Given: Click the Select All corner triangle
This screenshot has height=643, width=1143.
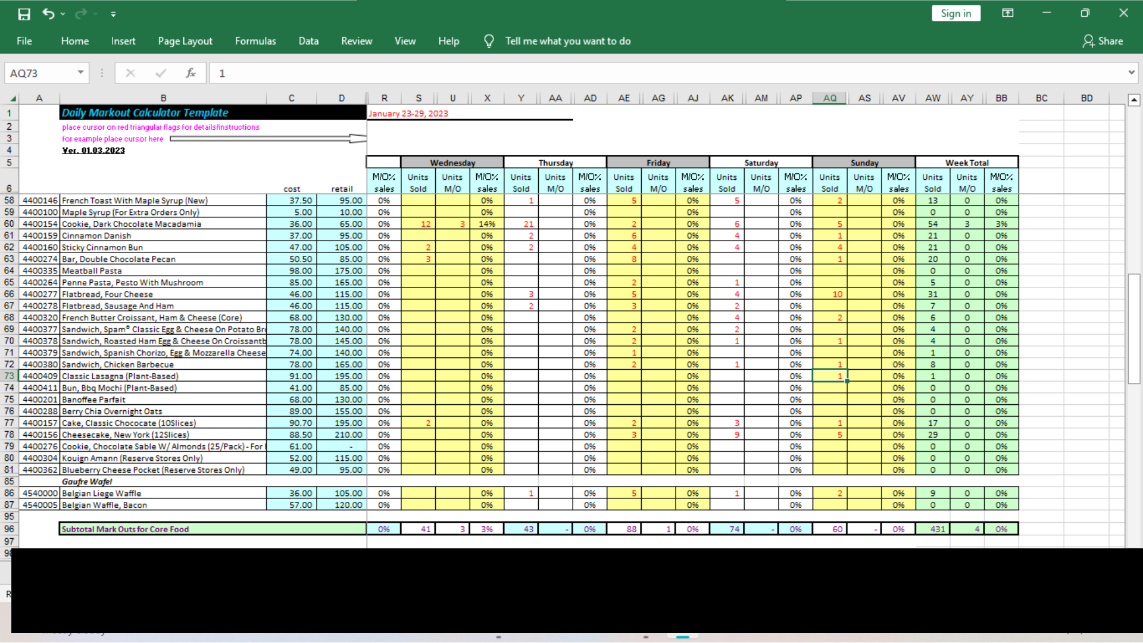Looking at the screenshot, I should pyautogui.click(x=13, y=98).
